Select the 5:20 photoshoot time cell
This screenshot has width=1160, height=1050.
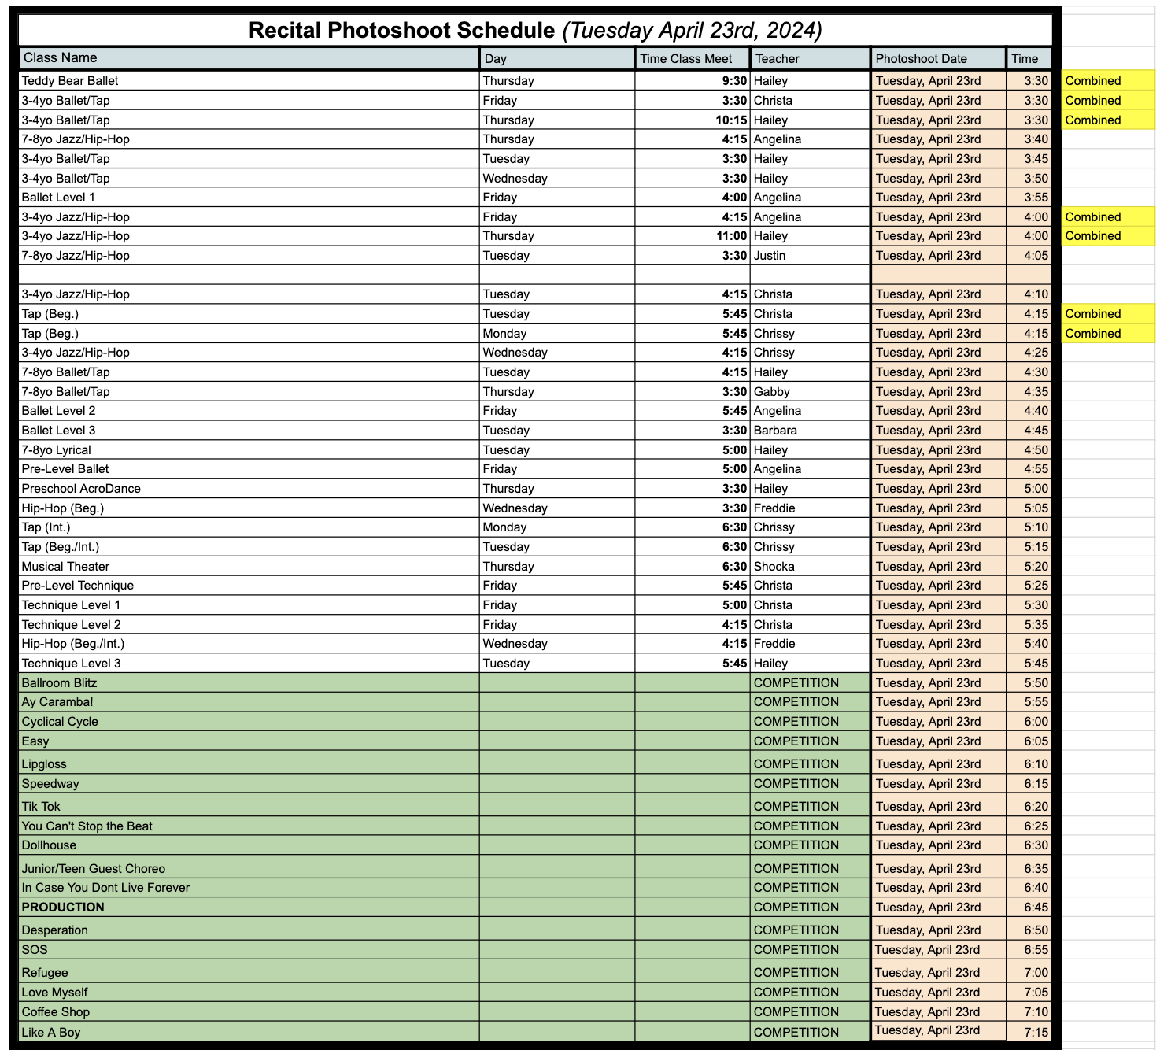point(1029,567)
